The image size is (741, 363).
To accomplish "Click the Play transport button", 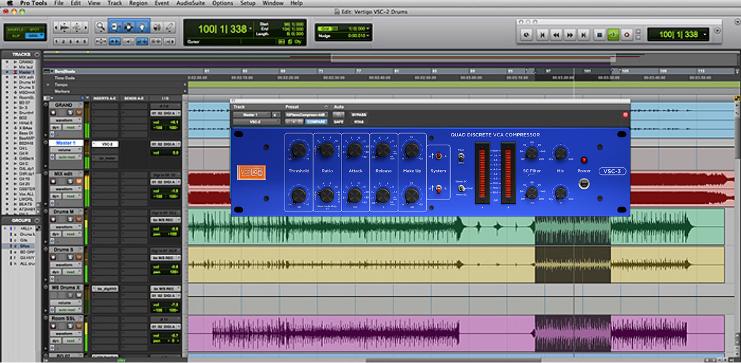I will 613,35.
